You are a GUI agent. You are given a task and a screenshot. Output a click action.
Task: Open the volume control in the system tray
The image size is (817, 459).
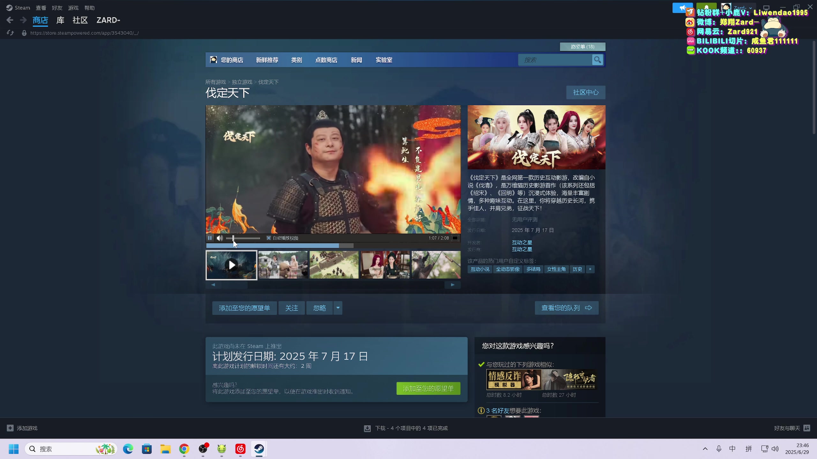pos(775,449)
